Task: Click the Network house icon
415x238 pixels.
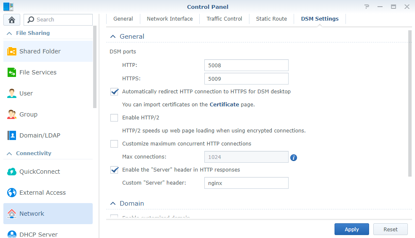Action: click(12, 214)
